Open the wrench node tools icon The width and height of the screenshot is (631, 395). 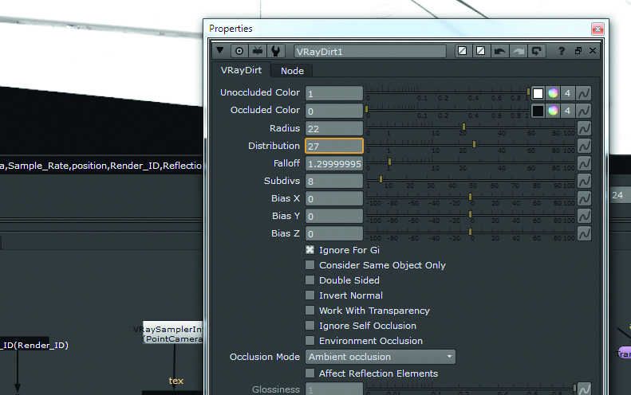(276, 51)
